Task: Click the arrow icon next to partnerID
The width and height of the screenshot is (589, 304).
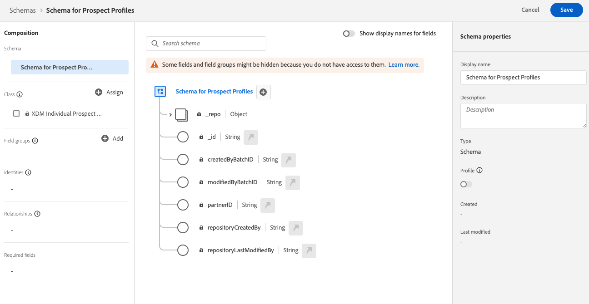Action: click(x=268, y=205)
